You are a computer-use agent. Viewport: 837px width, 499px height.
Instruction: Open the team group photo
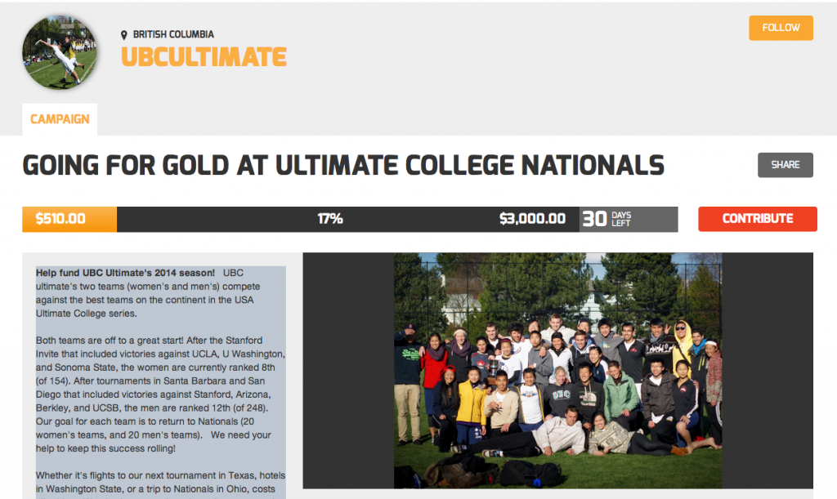point(557,371)
